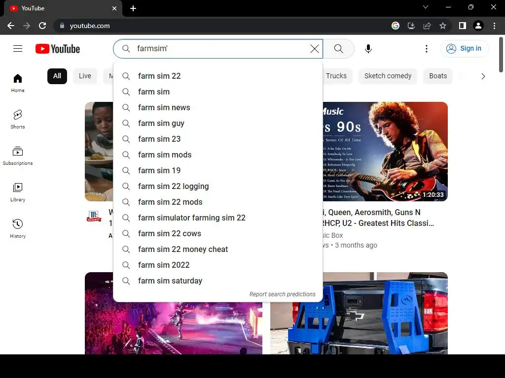Open the Chrome three-dot menu
The image size is (505, 378).
click(x=494, y=26)
